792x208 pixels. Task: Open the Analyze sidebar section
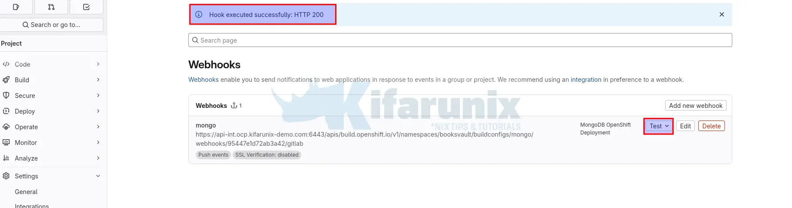(x=52, y=158)
